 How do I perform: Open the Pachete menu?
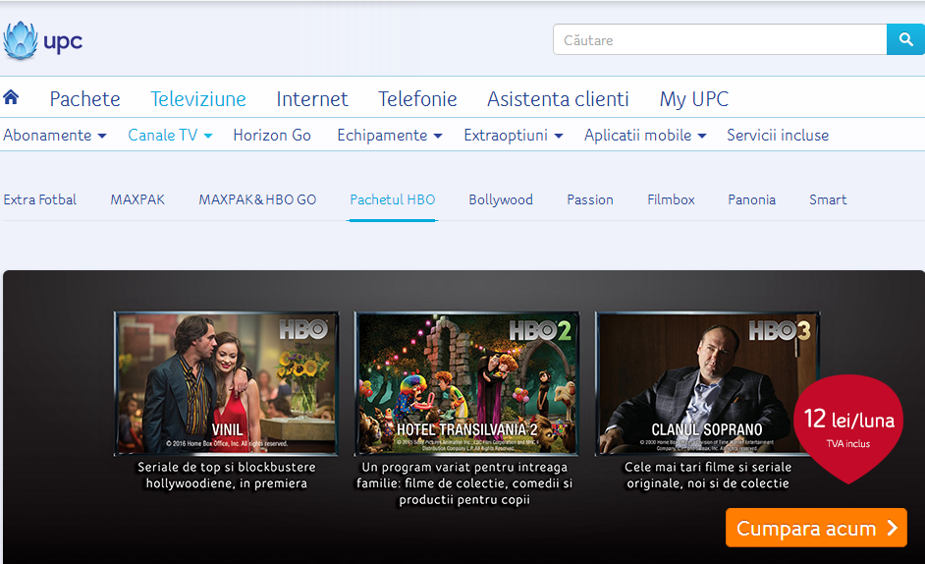(85, 98)
